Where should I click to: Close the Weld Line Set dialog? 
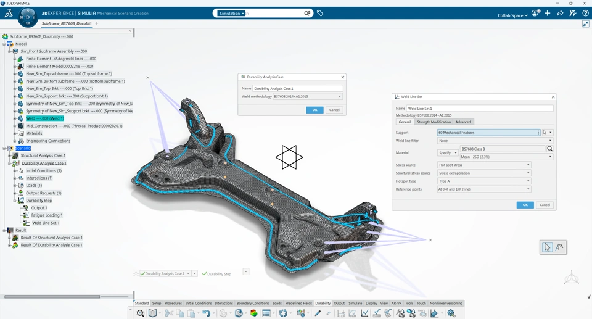[553, 97]
